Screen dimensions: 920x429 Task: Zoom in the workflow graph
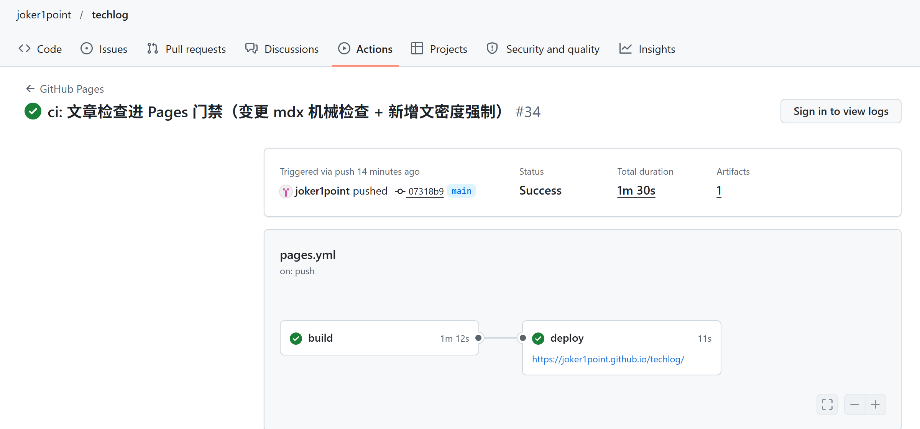point(876,404)
